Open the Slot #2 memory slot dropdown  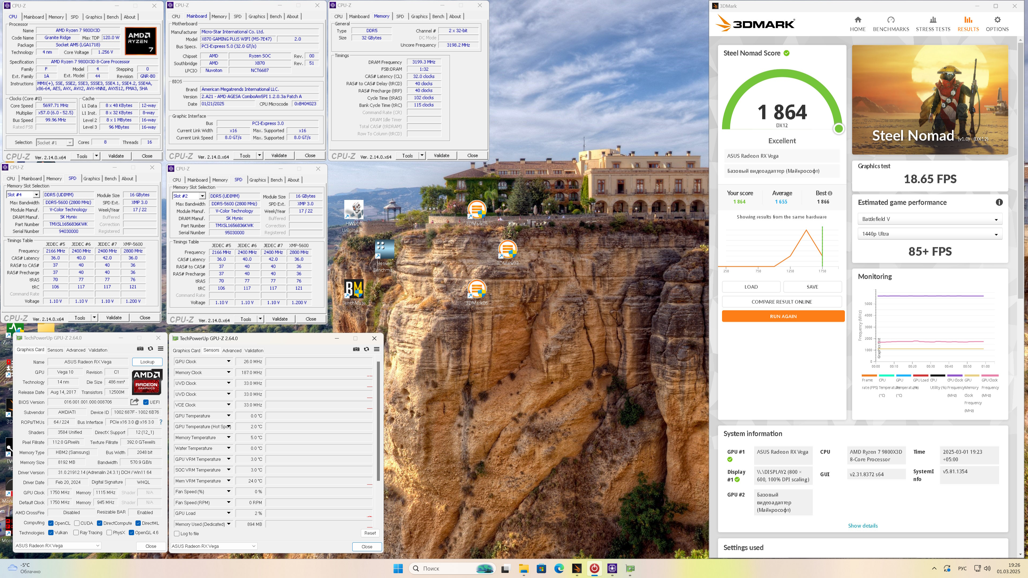(x=189, y=196)
